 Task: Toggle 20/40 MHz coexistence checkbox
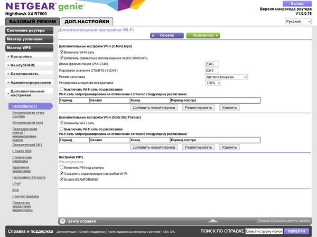point(62,58)
